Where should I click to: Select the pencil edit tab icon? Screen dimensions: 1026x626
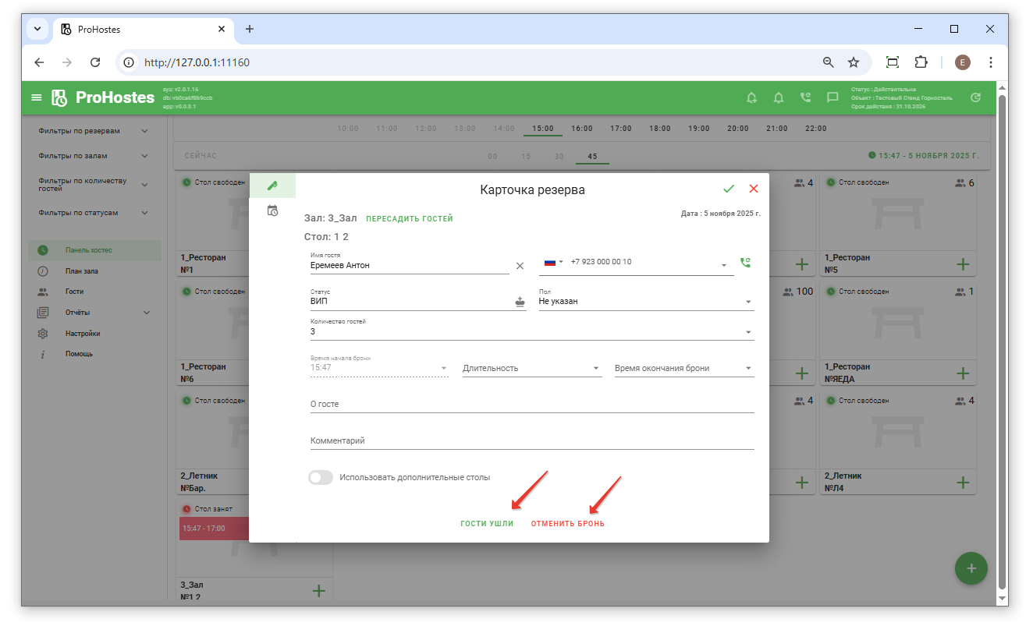point(272,186)
